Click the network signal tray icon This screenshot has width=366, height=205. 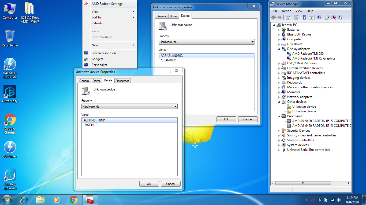click(x=333, y=200)
